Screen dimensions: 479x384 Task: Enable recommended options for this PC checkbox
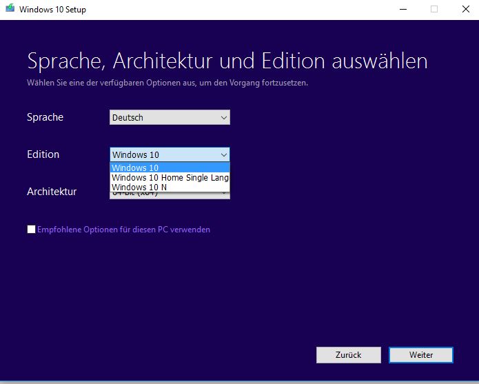click(x=31, y=229)
